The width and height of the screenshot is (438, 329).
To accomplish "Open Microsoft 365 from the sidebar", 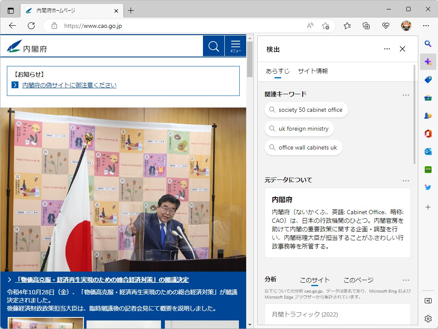I will tap(428, 134).
